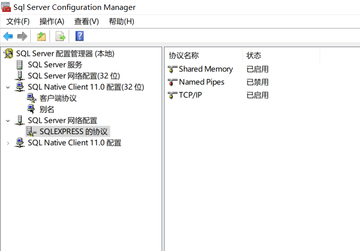Screen dimensions: 360x251
Task: Select the Named Pipes protocol row
Action: point(202,82)
